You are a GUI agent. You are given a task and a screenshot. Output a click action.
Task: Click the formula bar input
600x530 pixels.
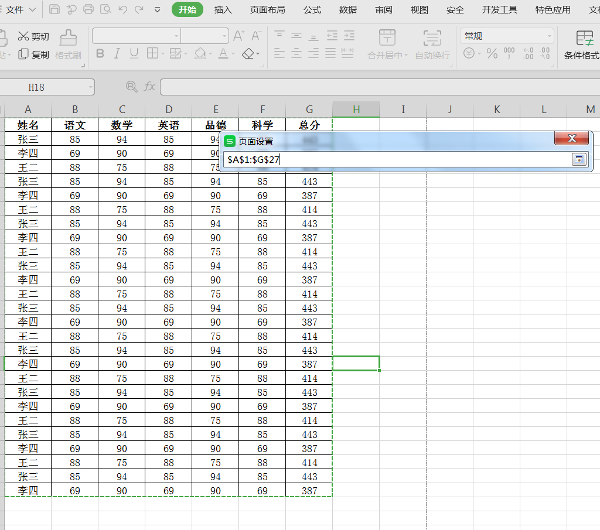click(380, 87)
